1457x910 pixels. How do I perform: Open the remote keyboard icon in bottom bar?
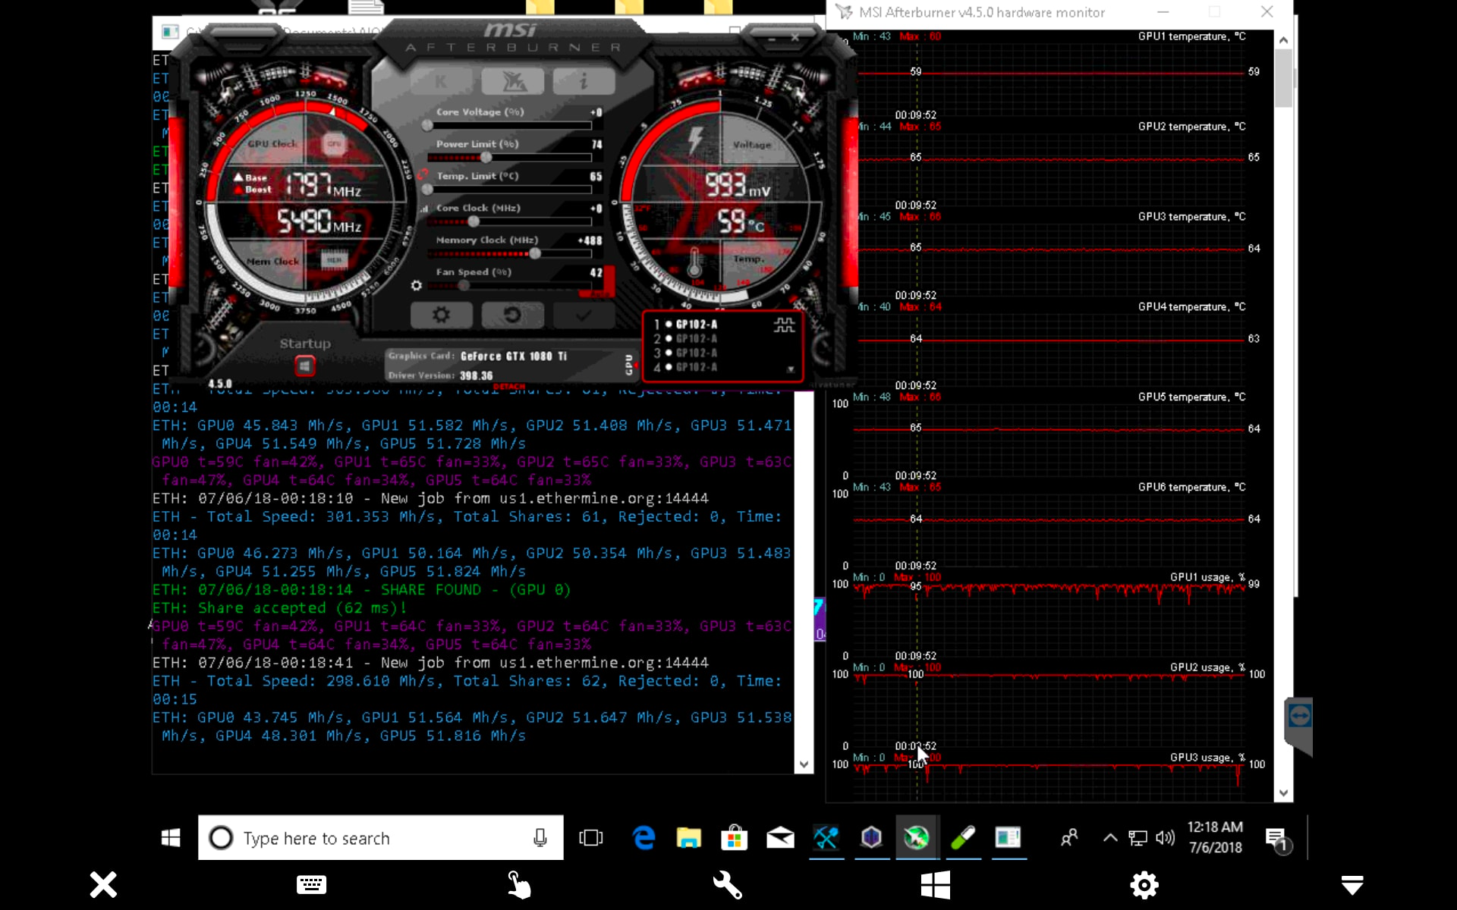311,884
